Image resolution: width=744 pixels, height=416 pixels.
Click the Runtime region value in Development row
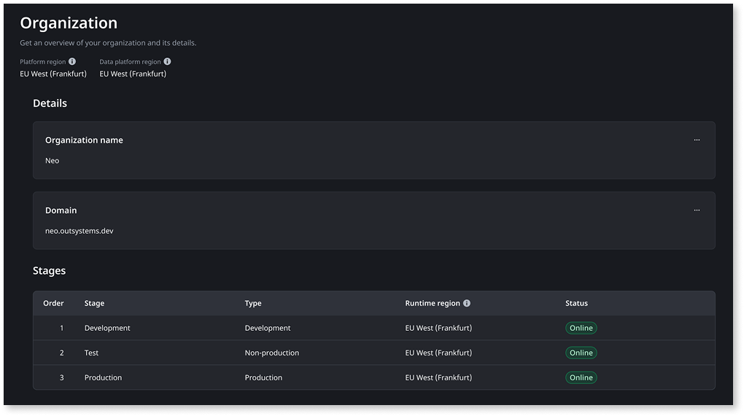point(438,328)
